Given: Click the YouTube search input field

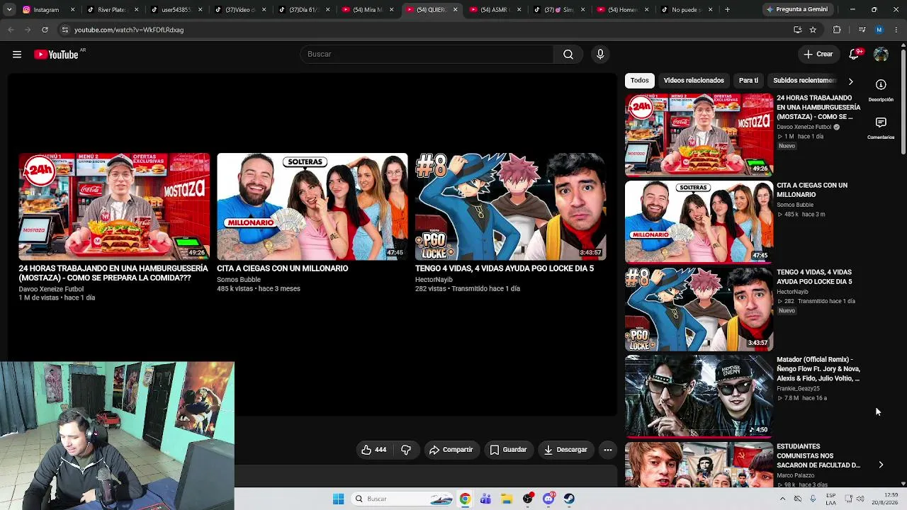Looking at the screenshot, I should point(427,55).
